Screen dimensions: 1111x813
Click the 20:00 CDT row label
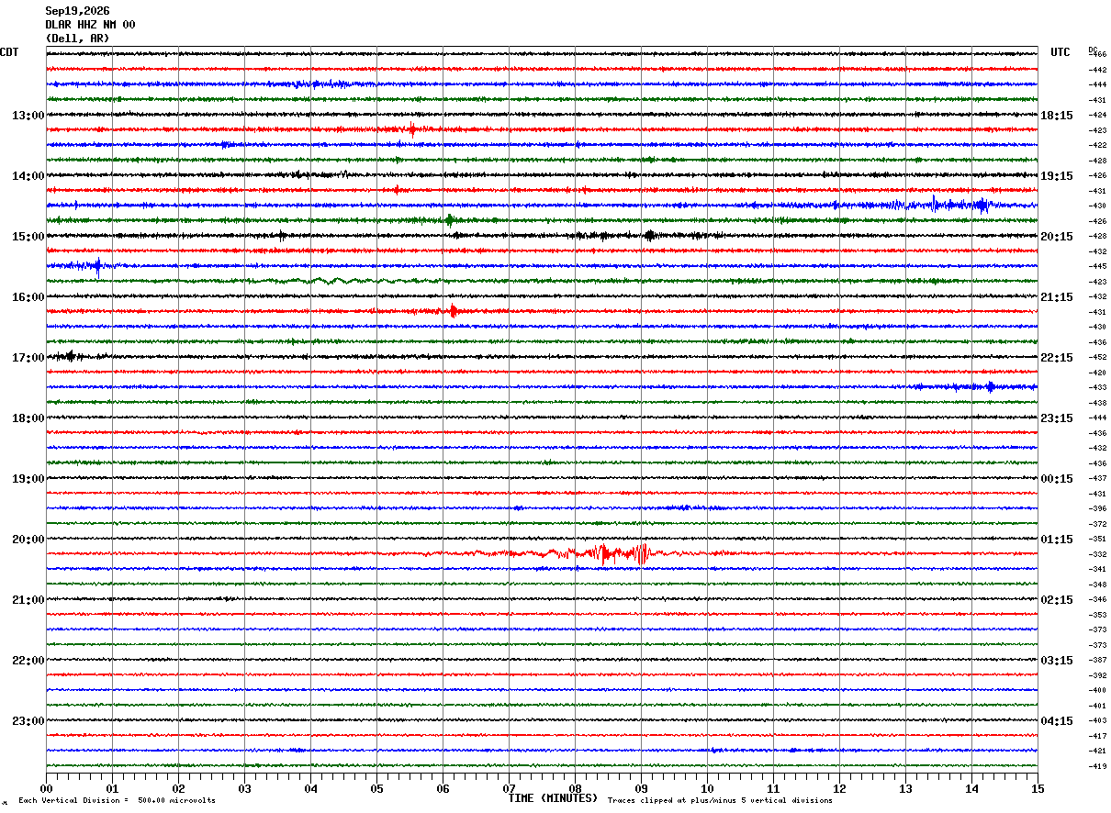coord(28,540)
